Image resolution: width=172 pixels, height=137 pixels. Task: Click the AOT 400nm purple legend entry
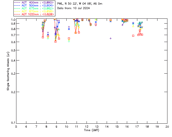(34, 2)
